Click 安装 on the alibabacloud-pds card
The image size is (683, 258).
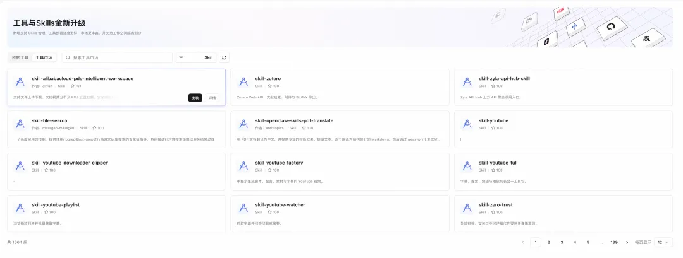(x=195, y=98)
